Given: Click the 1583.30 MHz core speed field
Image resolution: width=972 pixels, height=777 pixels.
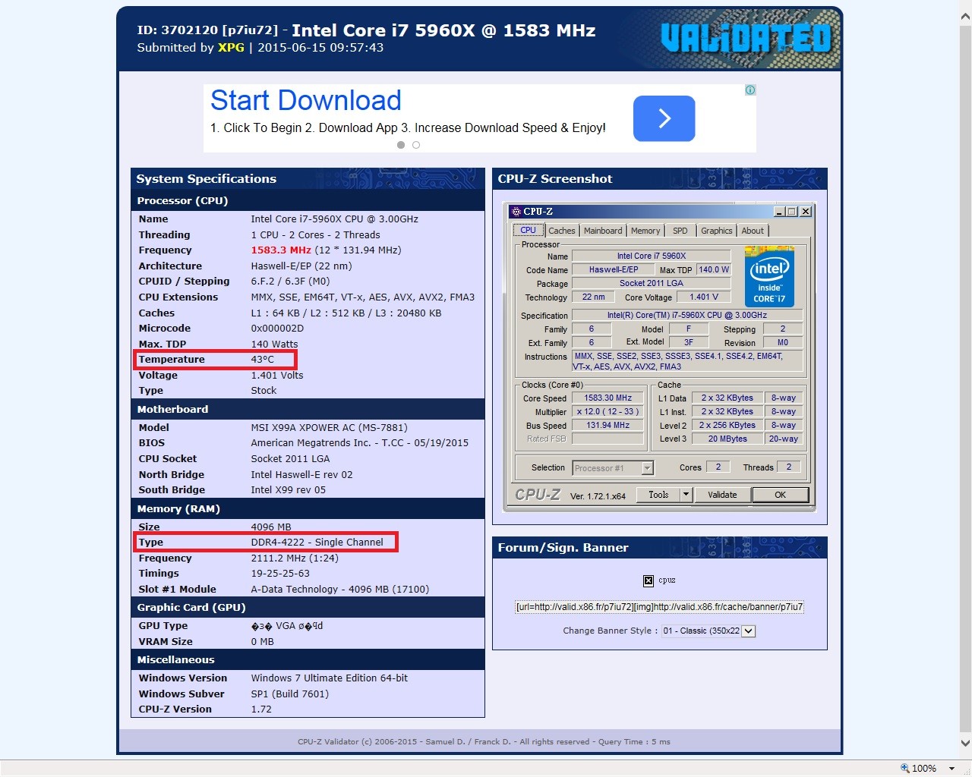Looking at the screenshot, I should [x=607, y=398].
